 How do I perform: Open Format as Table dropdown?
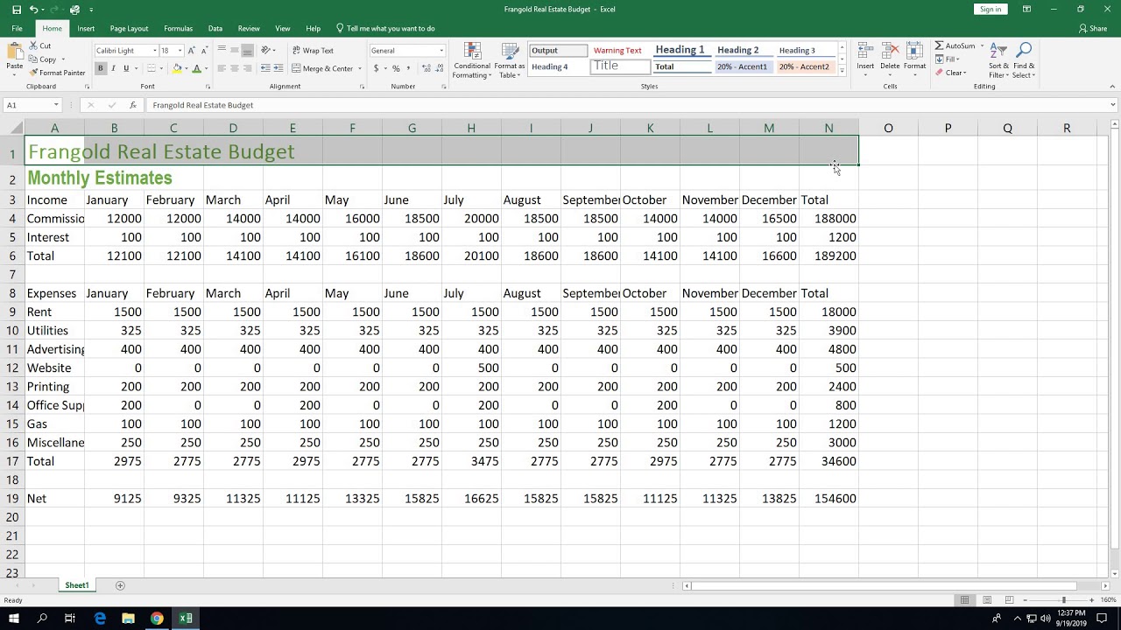pos(510,60)
